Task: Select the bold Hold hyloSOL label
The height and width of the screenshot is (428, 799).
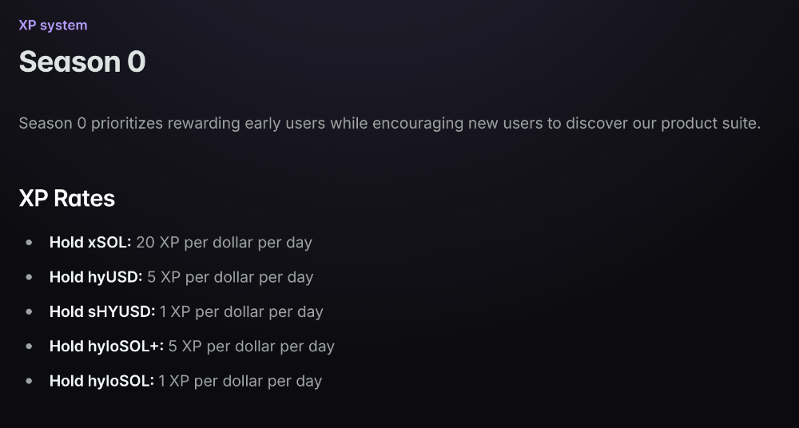Action: [101, 381]
